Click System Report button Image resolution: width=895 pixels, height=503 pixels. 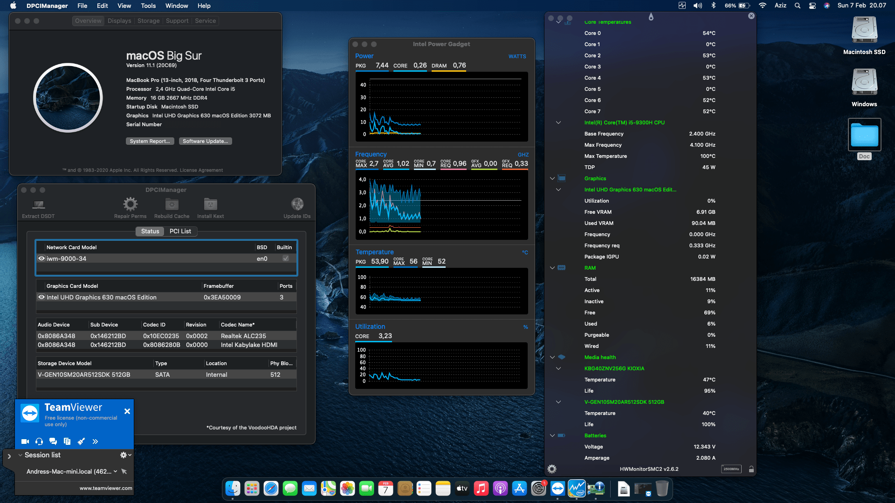coord(150,141)
